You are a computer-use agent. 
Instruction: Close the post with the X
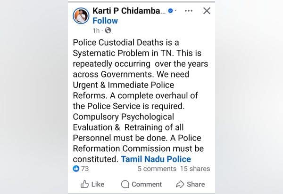[207, 10]
